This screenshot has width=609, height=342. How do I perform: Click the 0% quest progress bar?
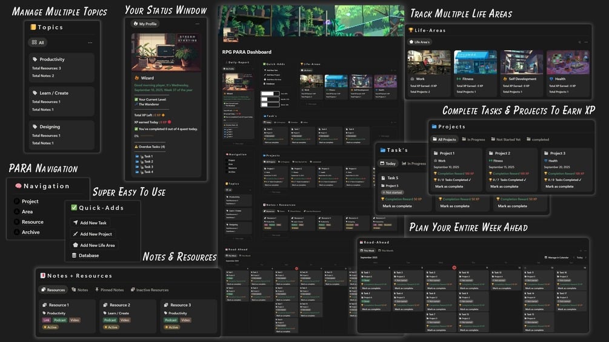(x=147, y=136)
